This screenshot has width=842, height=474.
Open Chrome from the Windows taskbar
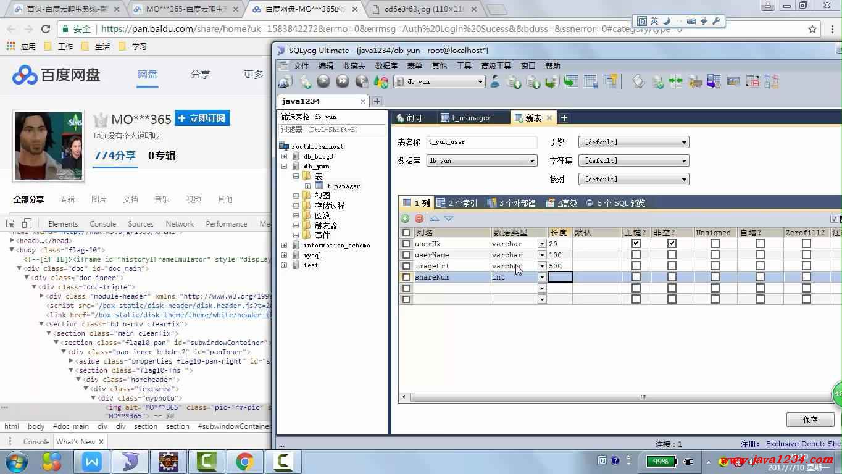pyautogui.click(x=244, y=462)
